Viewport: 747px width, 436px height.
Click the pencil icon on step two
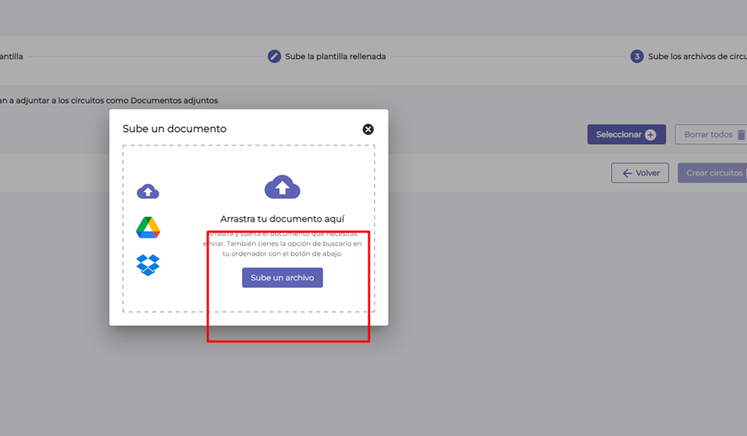274,57
